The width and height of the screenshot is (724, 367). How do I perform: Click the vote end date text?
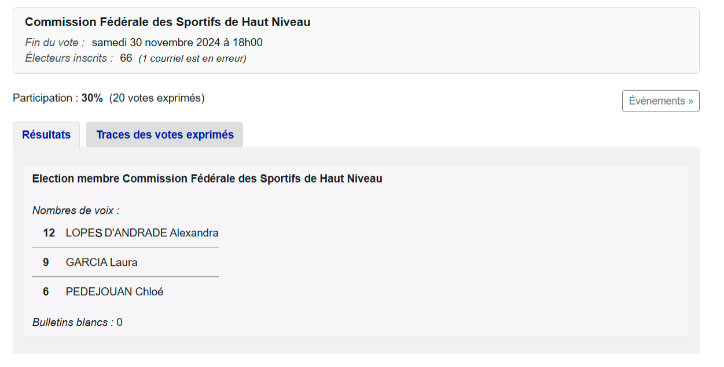click(x=177, y=42)
